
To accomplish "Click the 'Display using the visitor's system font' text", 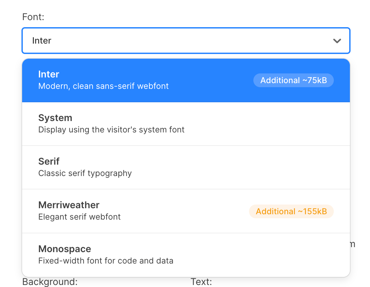I will click(x=111, y=130).
